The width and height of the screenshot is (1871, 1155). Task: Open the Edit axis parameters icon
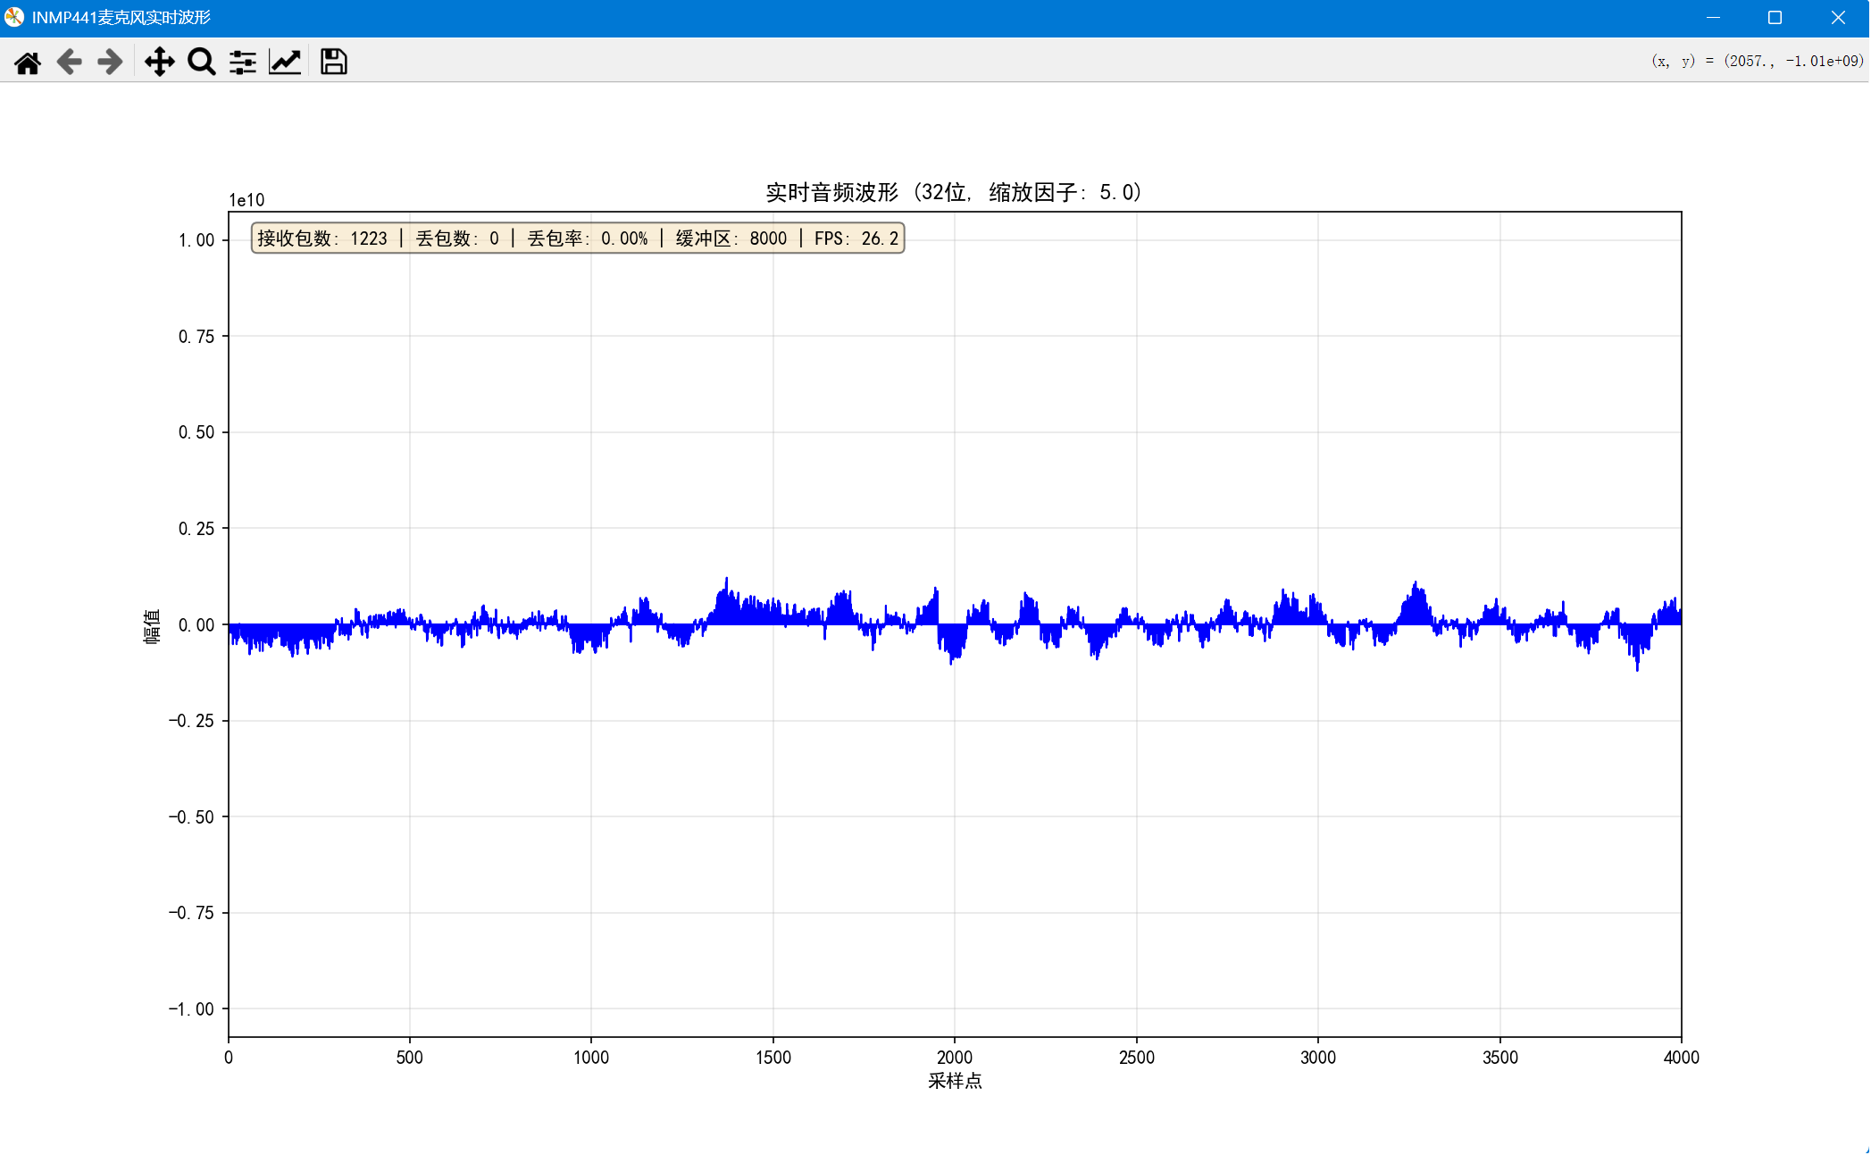[285, 62]
